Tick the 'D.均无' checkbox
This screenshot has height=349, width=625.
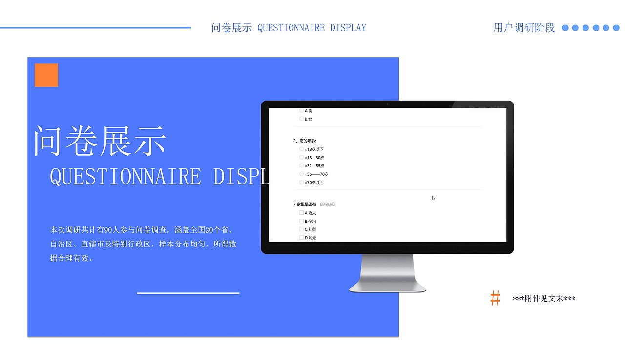tap(302, 238)
